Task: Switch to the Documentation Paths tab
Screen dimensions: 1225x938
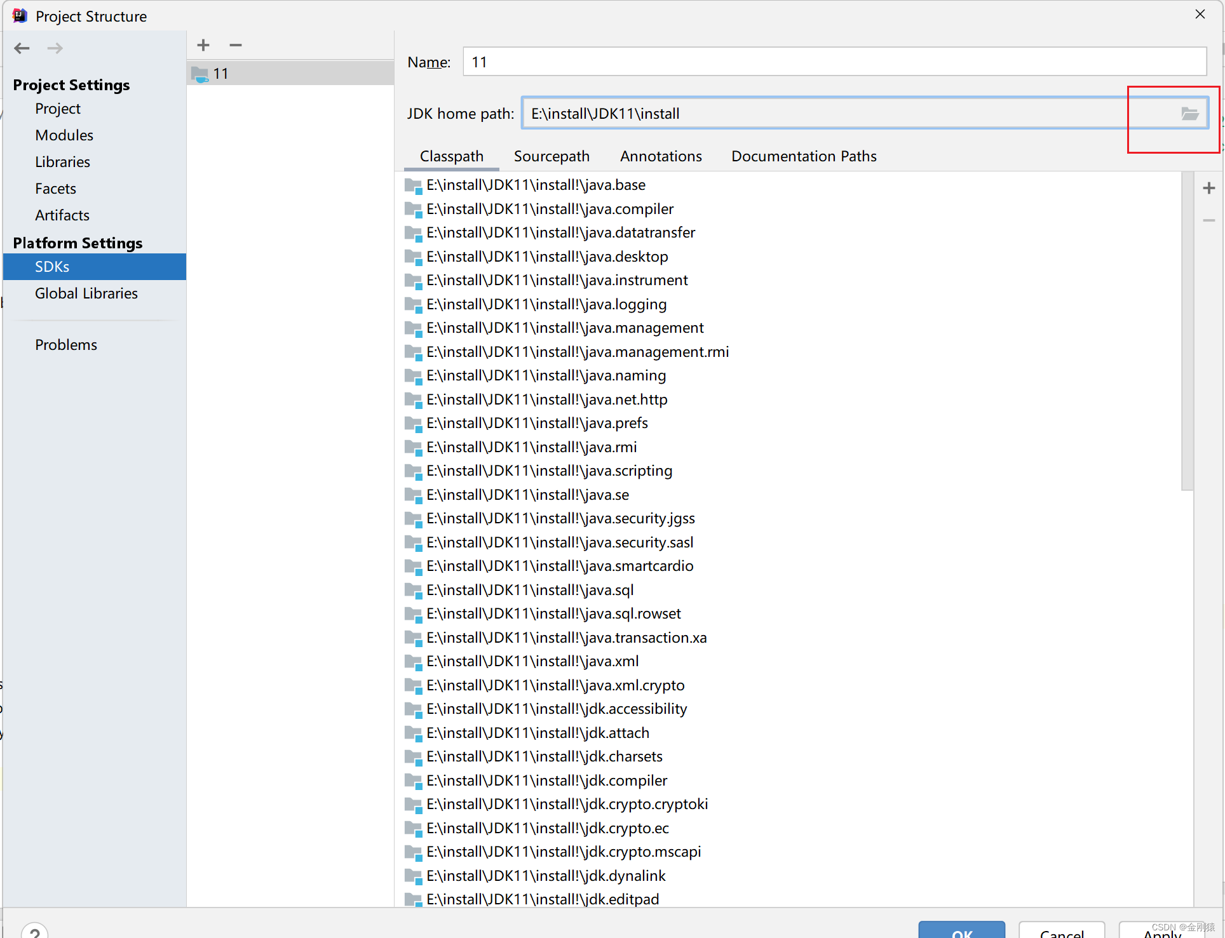Action: (804, 156)
